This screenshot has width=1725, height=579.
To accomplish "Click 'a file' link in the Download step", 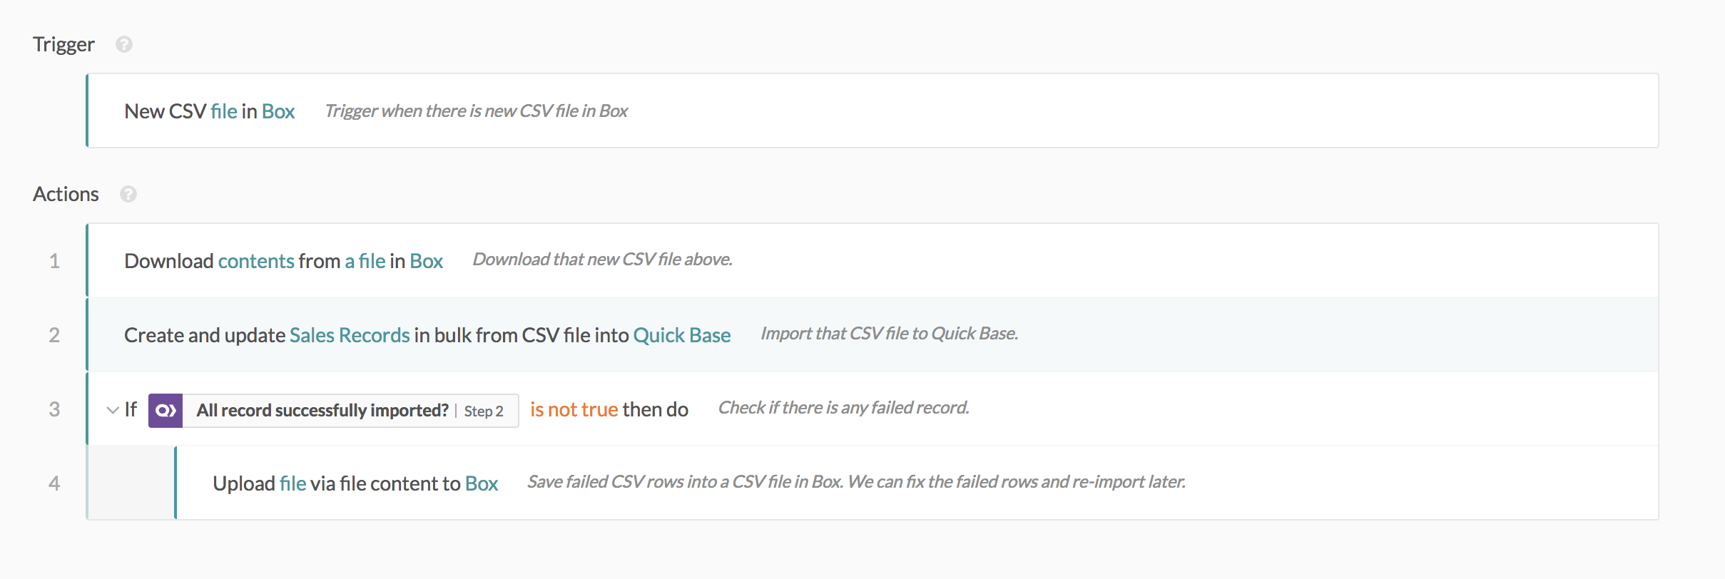I will point(365,261).
